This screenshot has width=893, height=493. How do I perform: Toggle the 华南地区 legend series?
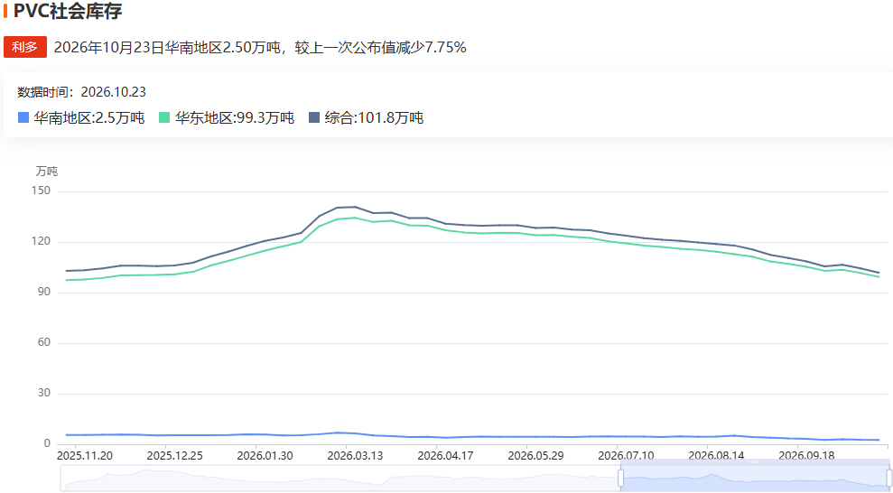pos(81,118)
